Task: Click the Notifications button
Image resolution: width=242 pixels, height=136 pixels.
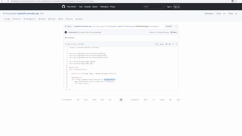Action: pyautogui.click(x=209, y=14)
